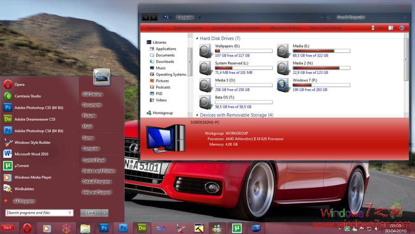Expand arrow after Computer in address bar
The height and width of the screenshot is (234, 415).
(x=200, y=18)
